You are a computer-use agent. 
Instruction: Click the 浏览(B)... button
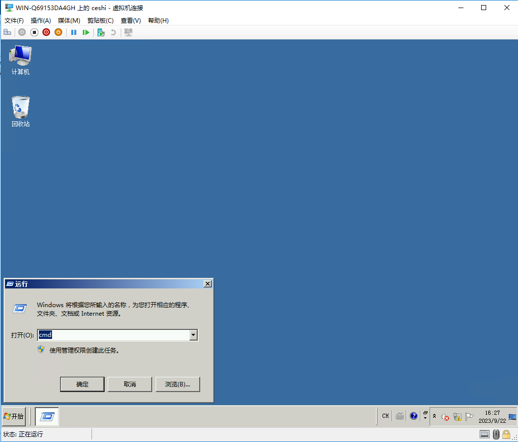coord(177,384)
